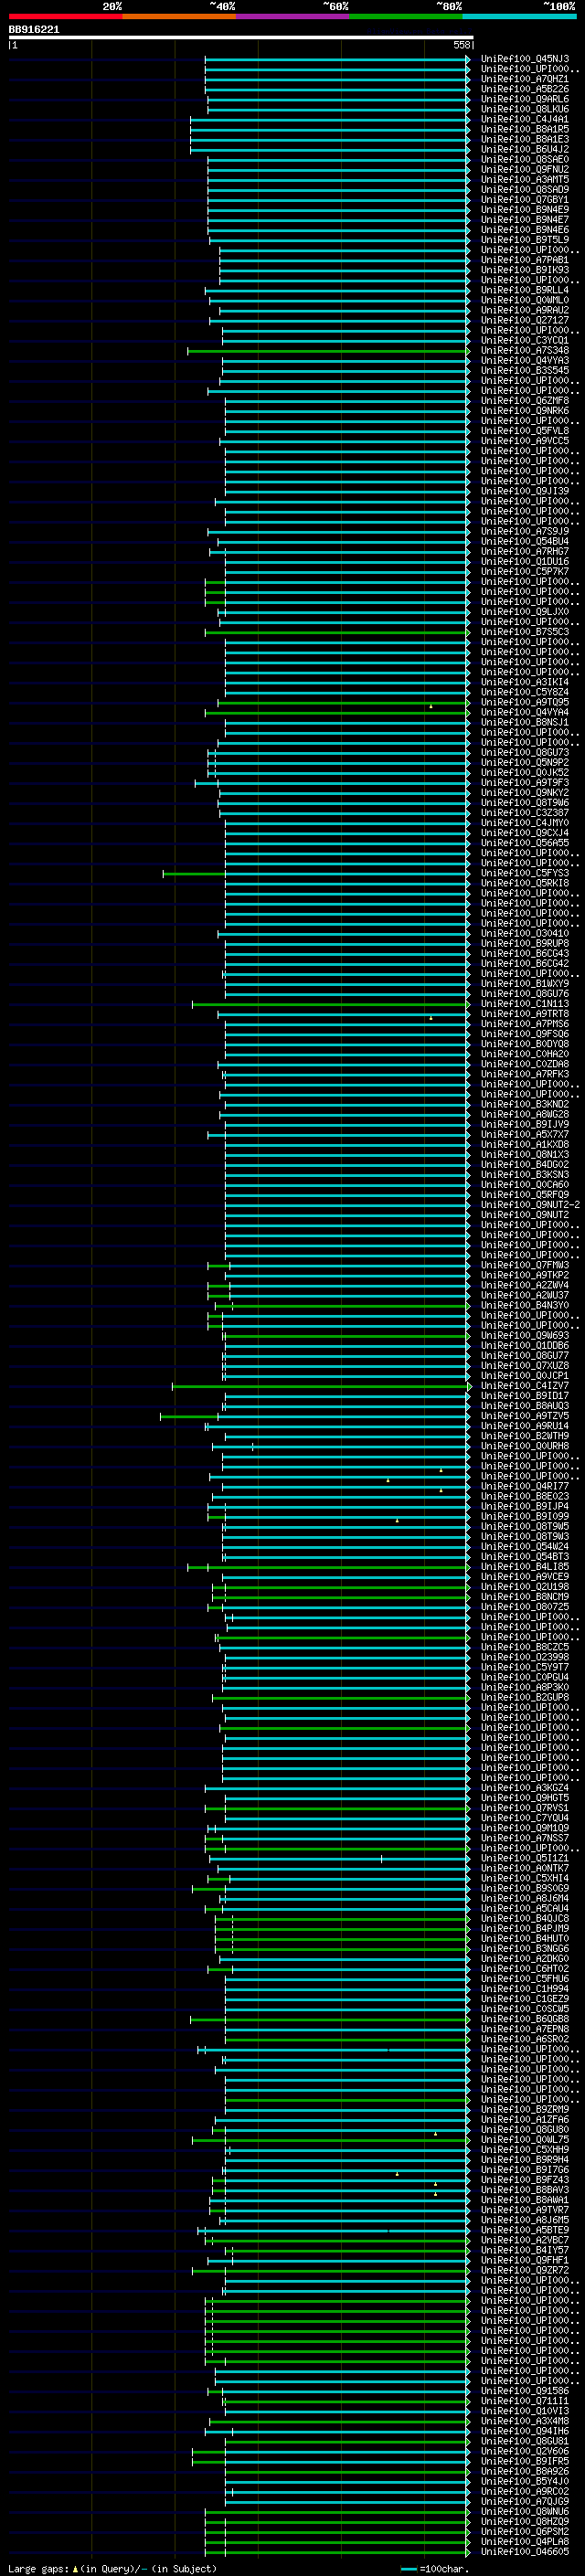Select UniRef100_A9RU14 label

pos(525,1426)
